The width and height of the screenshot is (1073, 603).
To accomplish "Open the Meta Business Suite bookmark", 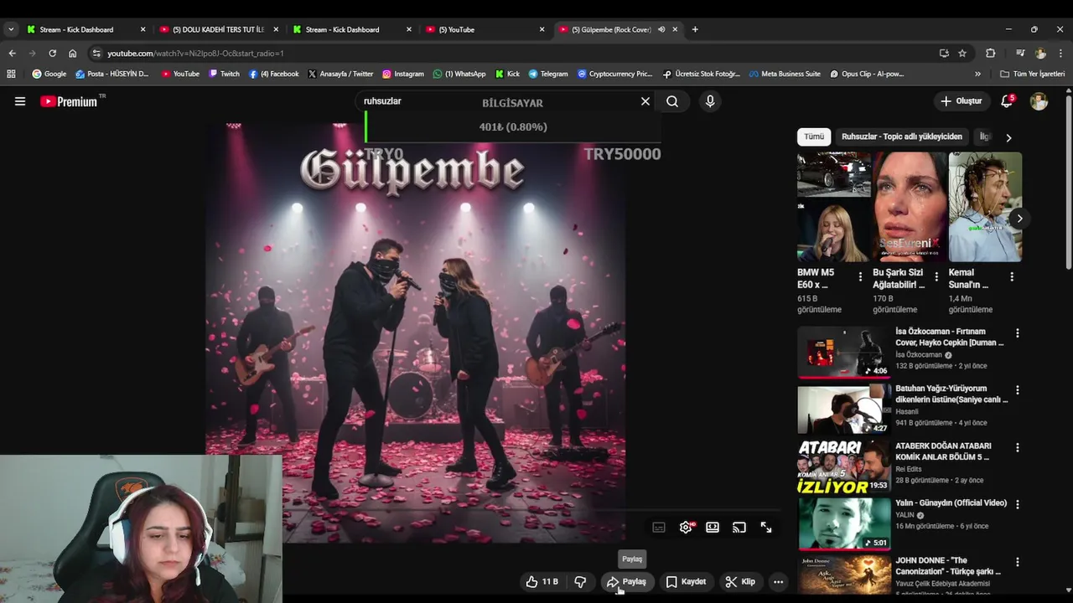I will [785, 74].
